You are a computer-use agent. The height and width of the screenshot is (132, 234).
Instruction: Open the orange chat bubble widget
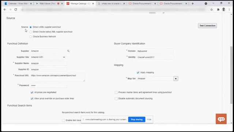pos(221,119)
